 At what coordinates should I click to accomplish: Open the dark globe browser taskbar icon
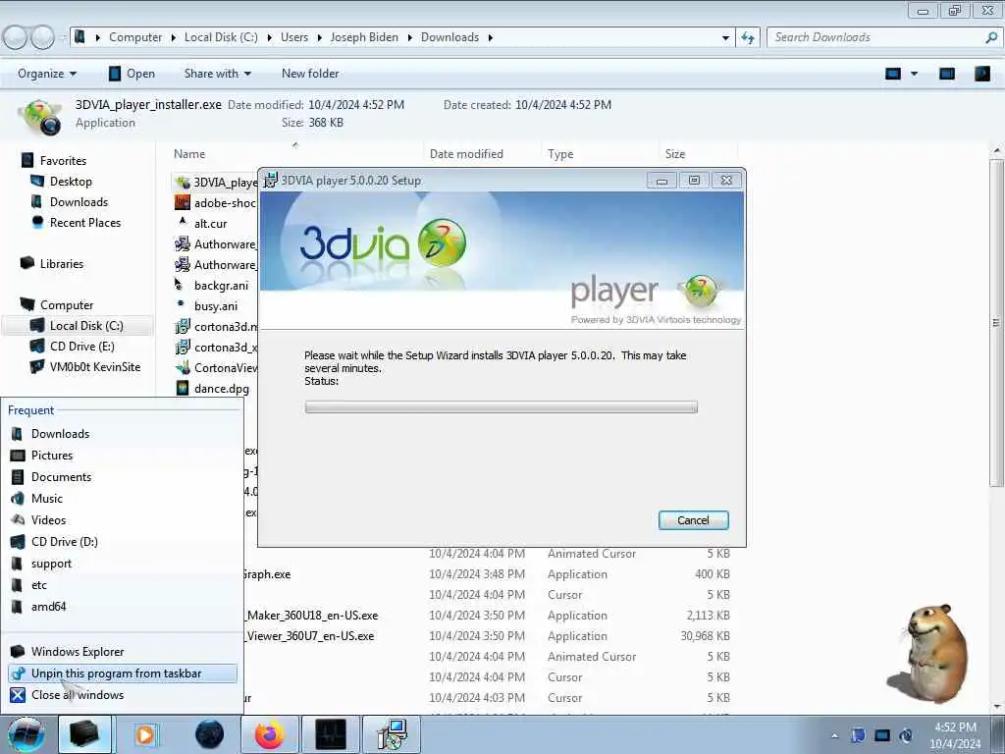coord(209,734)
